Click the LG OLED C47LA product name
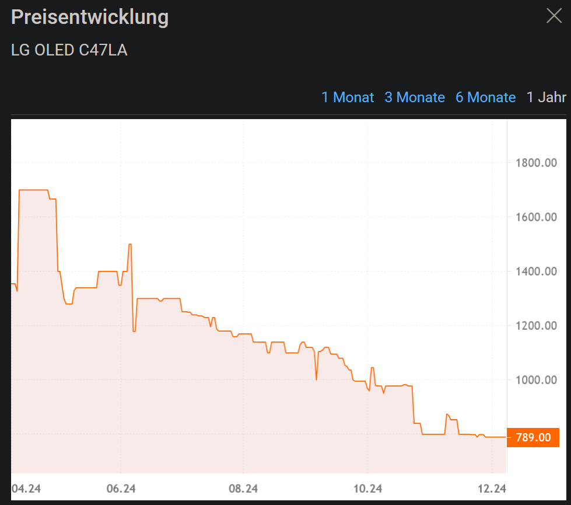 (69, 50)
